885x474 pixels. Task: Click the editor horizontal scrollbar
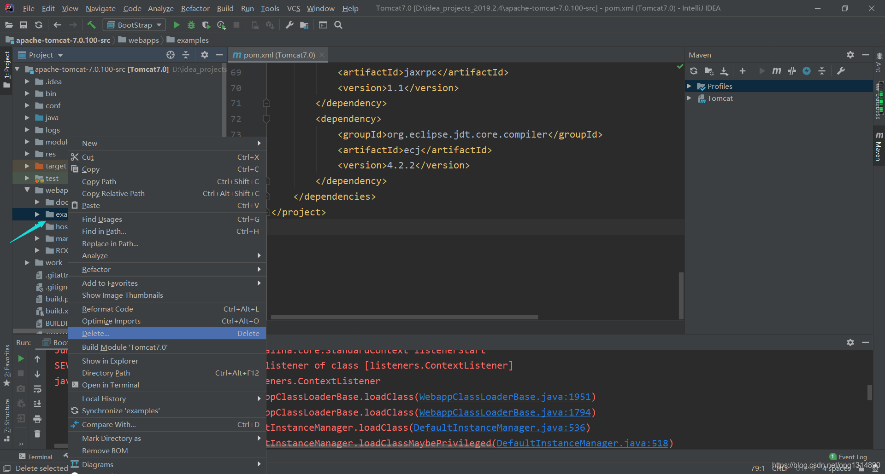pos(404,317)
